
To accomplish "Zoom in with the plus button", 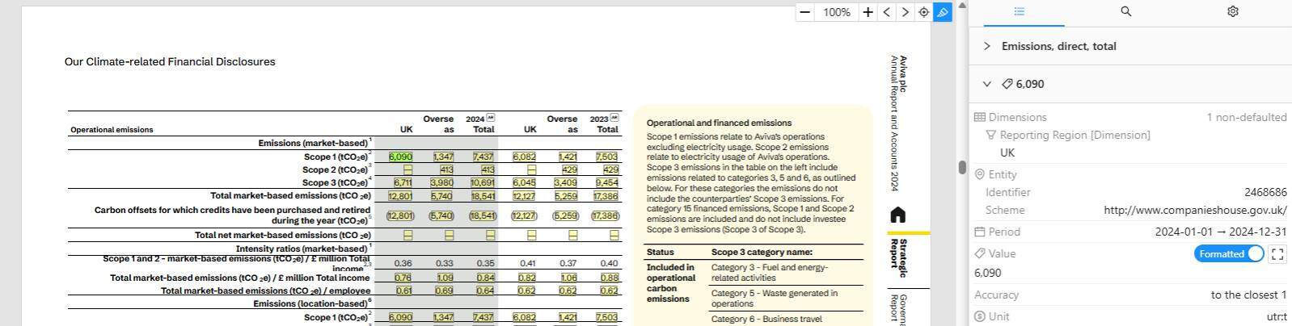I will click(x=868, y=12).
